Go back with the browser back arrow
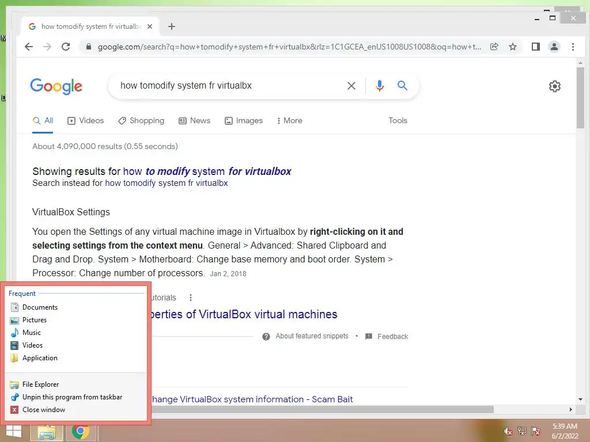The width and height of the screenshot is (590, 442). point(29,47)
